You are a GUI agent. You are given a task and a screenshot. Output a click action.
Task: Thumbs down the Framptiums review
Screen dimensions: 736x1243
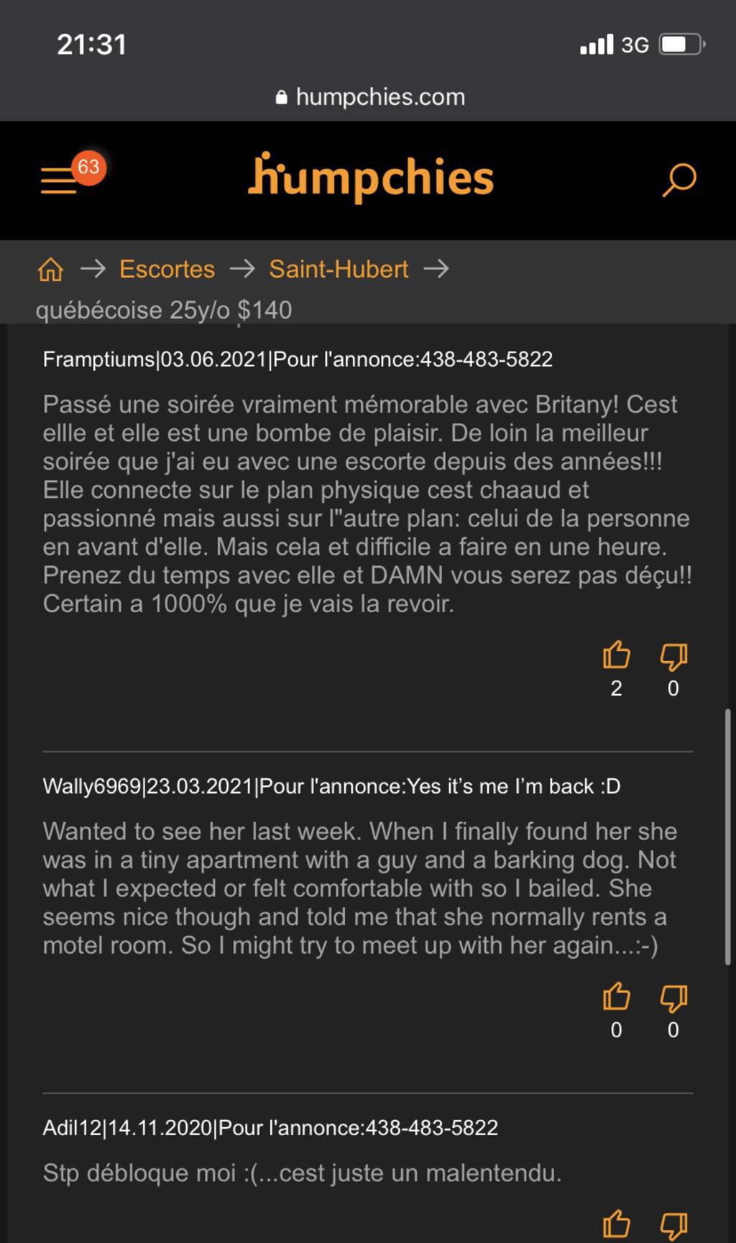coord(673,655)
